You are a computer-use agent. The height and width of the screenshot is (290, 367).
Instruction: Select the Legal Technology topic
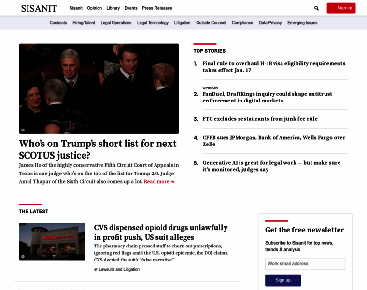coord(153,23)
